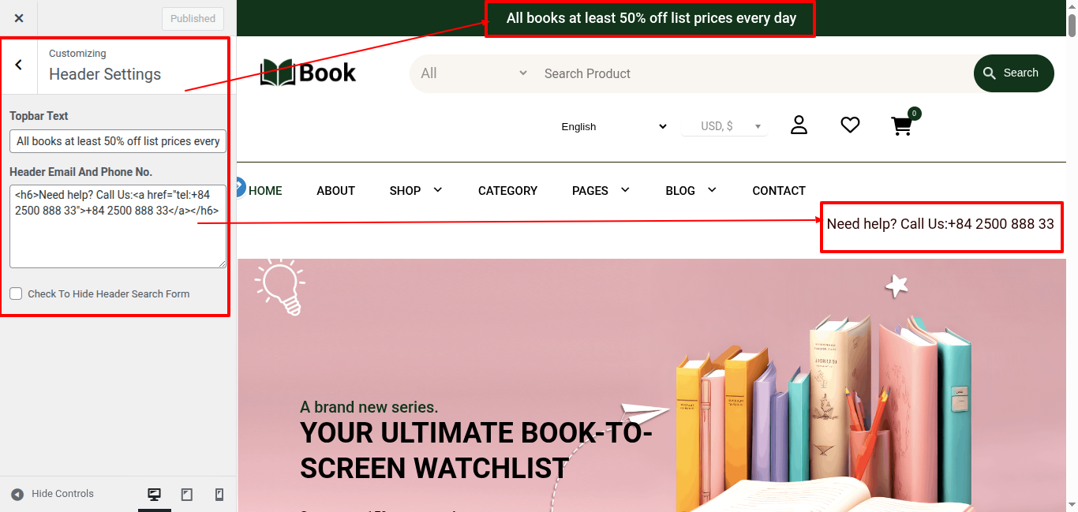
Task: Switch to tablet preview device icon
Action: click(x=187, y=495)
